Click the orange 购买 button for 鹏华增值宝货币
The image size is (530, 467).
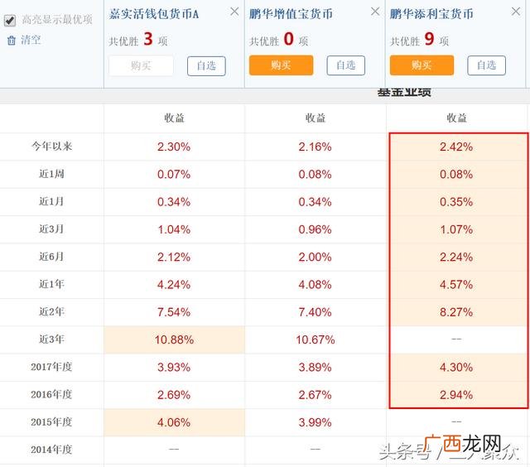pos(281,65)
